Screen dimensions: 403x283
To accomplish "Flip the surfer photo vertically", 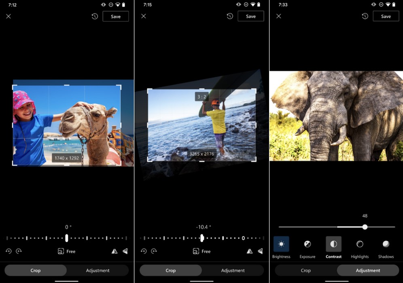I will tap(260, 251).
